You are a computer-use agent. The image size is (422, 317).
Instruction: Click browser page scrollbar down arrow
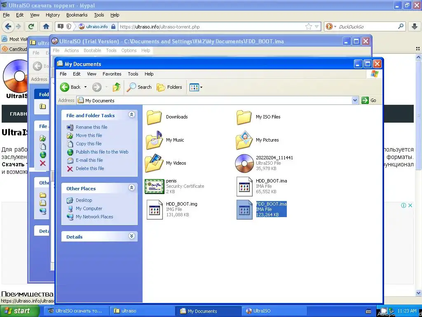coord(418,293)
